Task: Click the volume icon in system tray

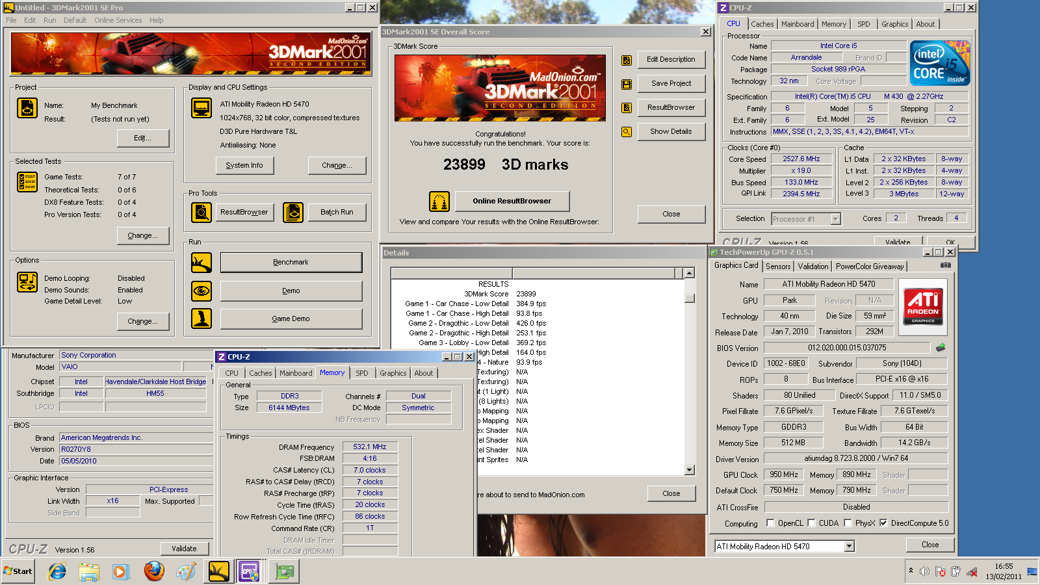Action: click(x=924, y=571)
